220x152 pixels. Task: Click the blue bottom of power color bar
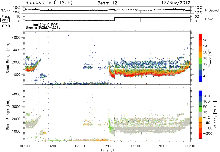200,79
